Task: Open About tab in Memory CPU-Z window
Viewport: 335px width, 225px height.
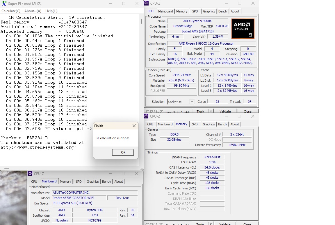Action: point(235,124)
